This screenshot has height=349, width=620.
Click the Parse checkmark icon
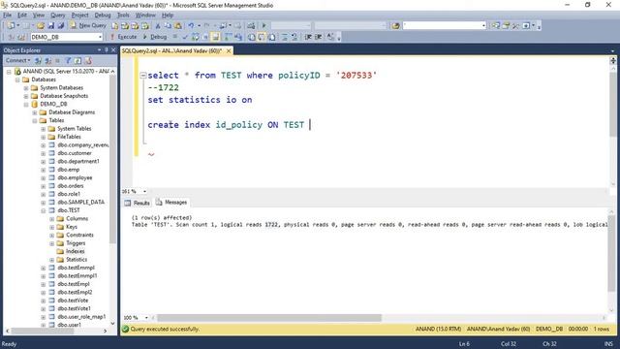coord(185,37)
